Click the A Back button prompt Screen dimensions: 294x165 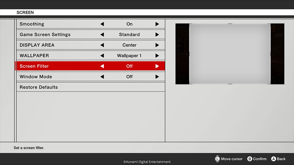tap(278, 159)
